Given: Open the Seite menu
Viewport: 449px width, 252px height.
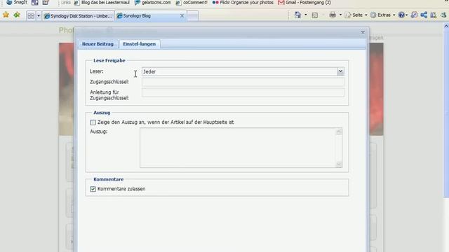Looking at the screenshot, I should pos(356,15).
